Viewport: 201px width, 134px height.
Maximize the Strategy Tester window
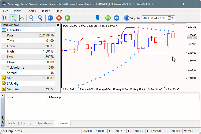(x=182, y=4)
